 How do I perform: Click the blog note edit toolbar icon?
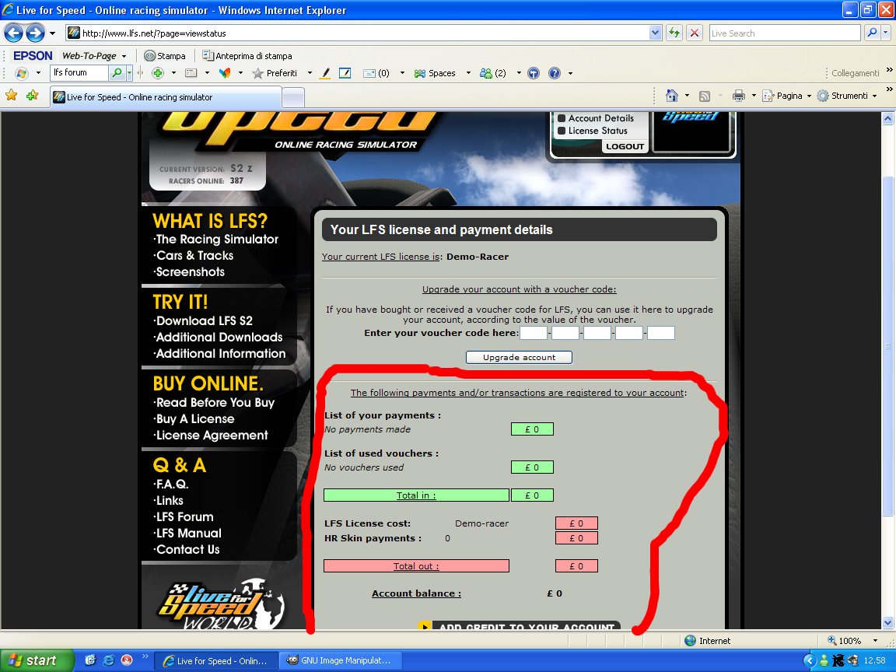345,73
